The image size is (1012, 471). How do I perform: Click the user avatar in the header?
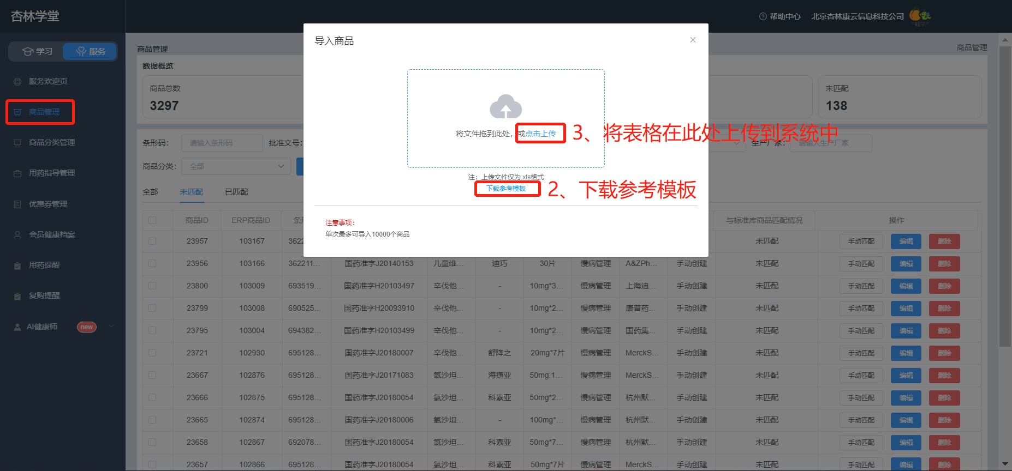(920, 16)
